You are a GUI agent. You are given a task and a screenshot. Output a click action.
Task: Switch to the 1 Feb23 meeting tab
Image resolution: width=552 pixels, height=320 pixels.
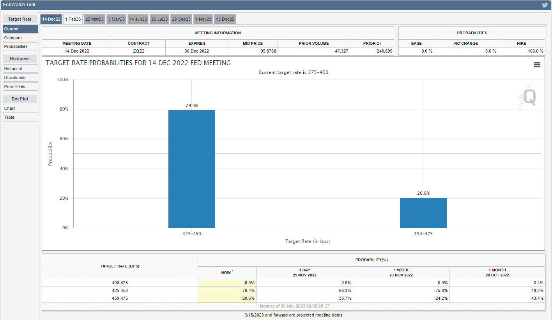coord(73,19)
